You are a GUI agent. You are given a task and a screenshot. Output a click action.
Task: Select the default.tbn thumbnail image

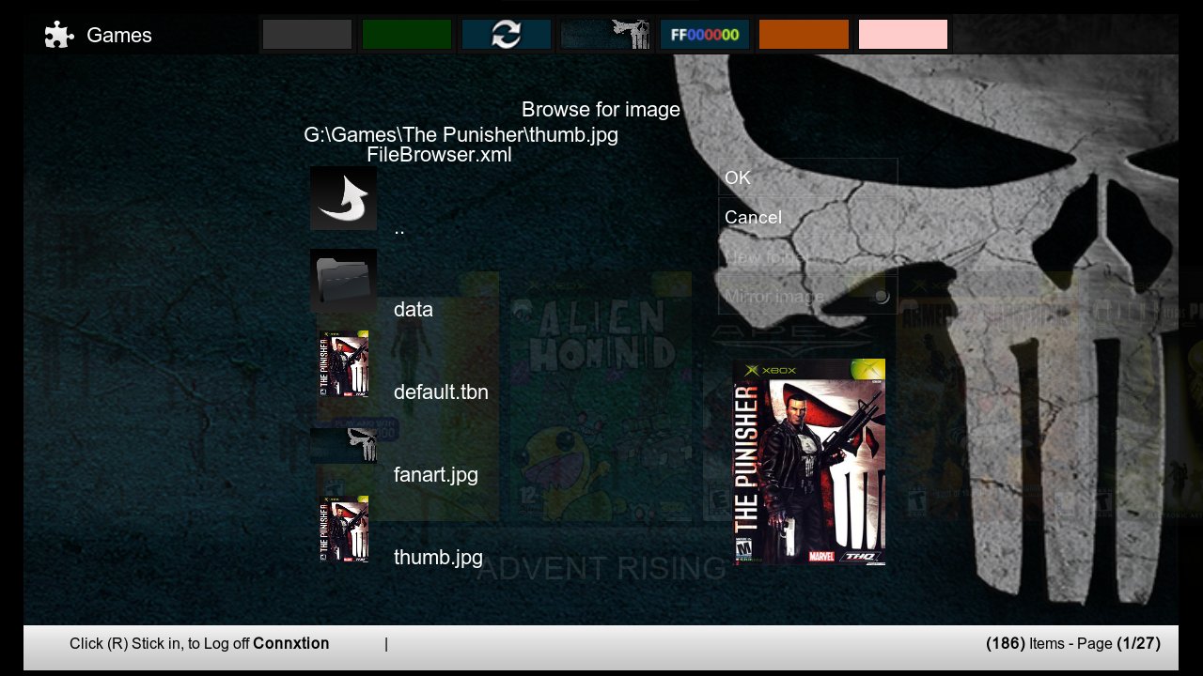(343, 363)
